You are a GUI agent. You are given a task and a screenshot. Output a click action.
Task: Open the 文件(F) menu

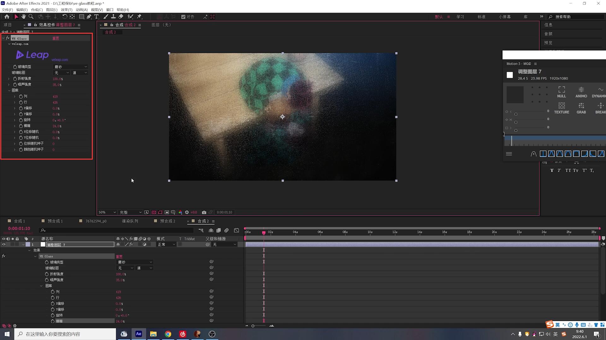click(7, 10)
